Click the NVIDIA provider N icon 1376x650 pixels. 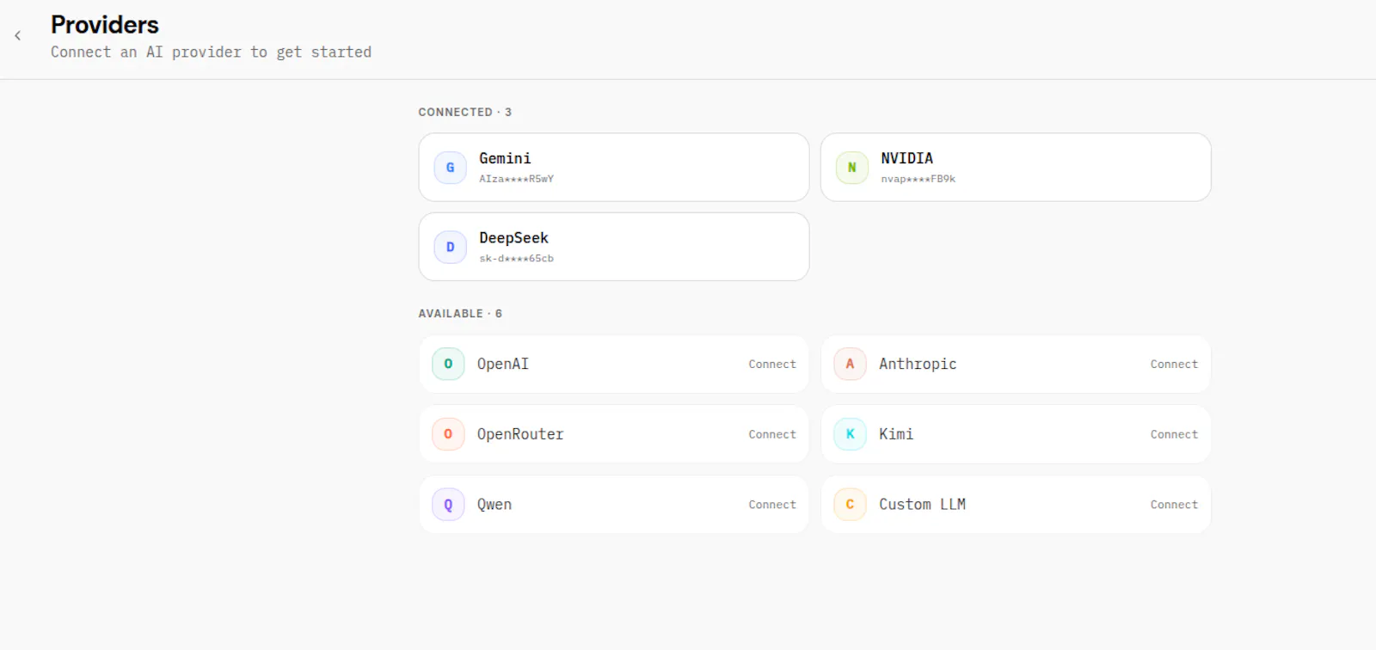[x=851, y=168]
